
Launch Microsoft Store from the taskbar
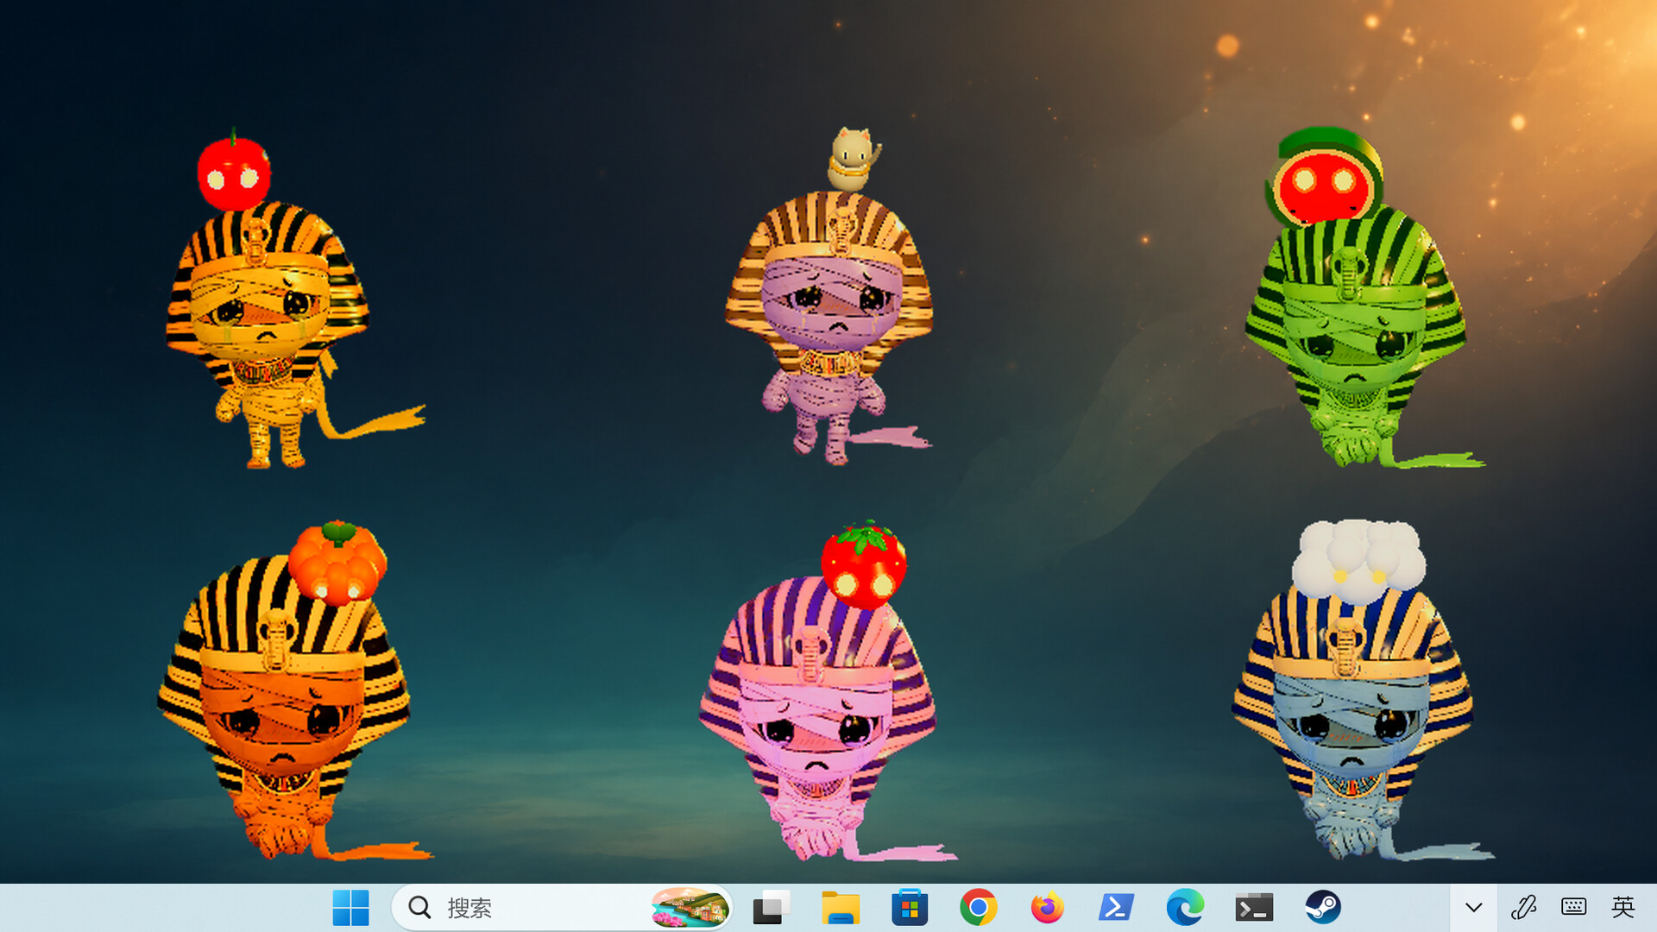click(x=910, y=908)
